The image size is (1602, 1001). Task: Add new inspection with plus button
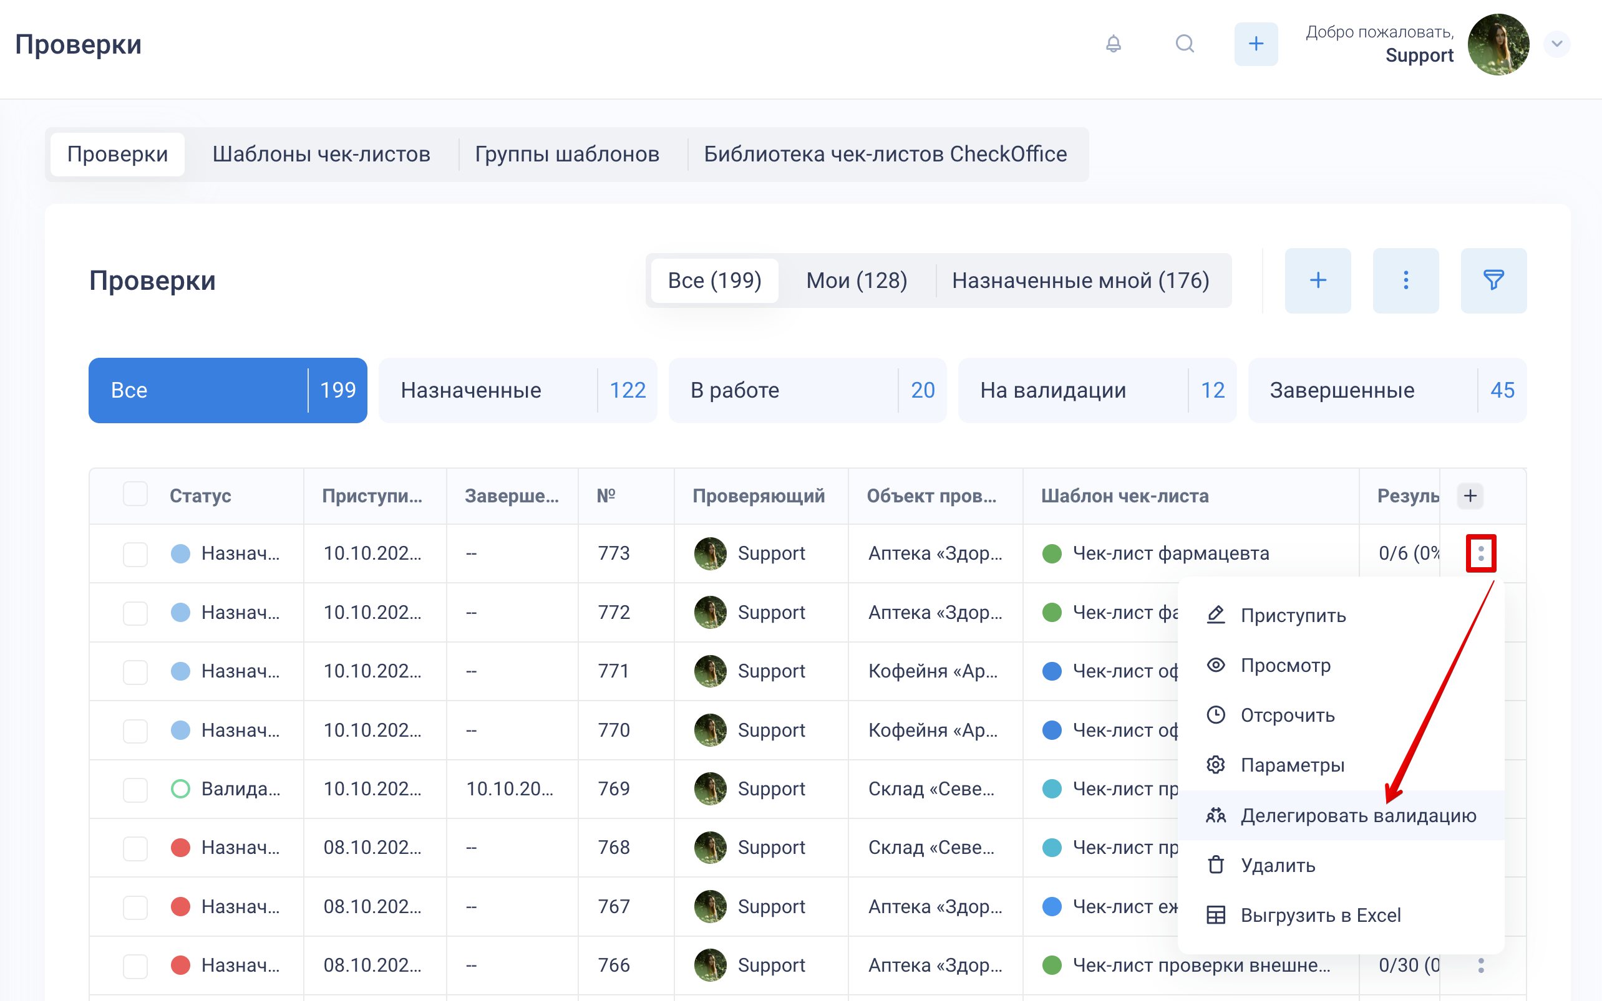point(1317,280)
